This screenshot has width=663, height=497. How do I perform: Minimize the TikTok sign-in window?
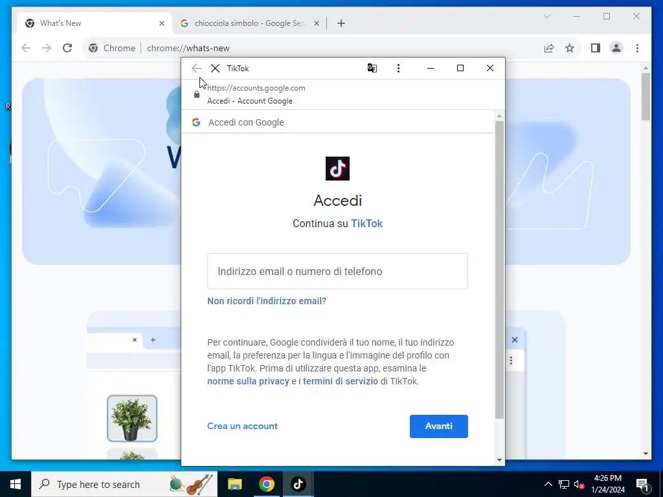(x=431, y=68)
